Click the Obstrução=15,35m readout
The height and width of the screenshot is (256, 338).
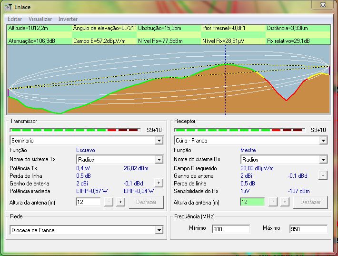(159, 28)
